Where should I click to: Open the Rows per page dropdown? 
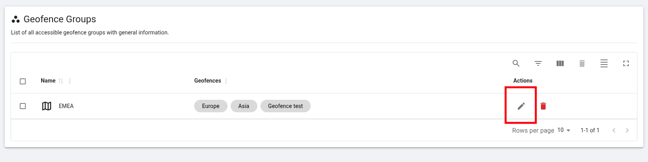click(564, 130)
